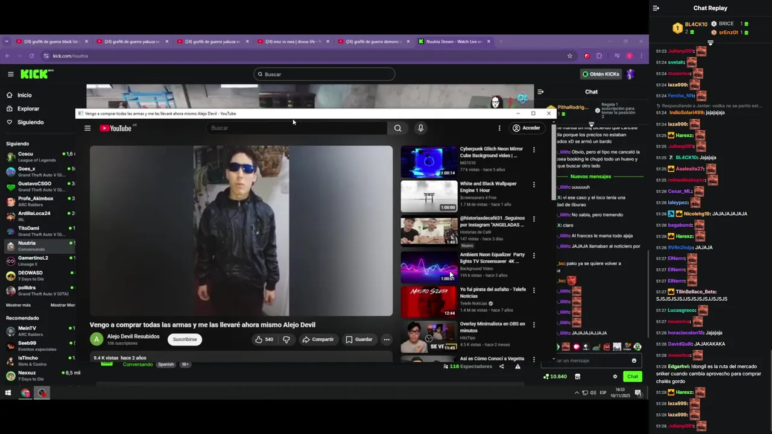Open Chat Replay collapse menu icon
This screenshot has height=434, width=772.
click(x=656, y=8)
